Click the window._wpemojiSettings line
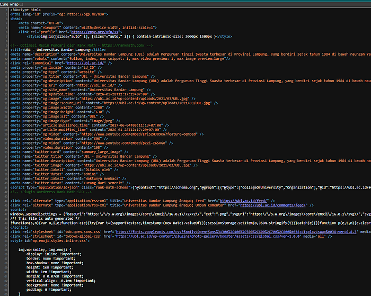 click(190, 214)
